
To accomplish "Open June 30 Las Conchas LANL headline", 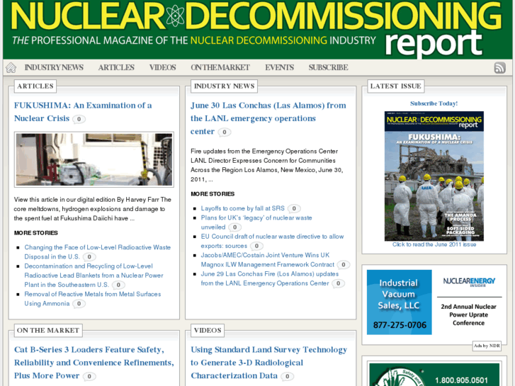I will pyautogui.click(x=268, y=118).
